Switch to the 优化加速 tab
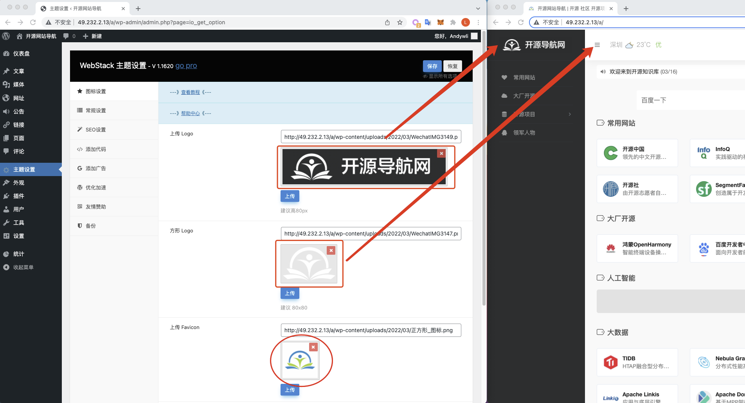 point(114,187)
